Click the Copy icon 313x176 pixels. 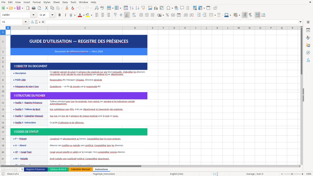tap(52, 8)
